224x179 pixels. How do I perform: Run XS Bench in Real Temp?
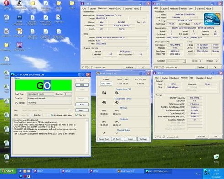coord(117,139)
